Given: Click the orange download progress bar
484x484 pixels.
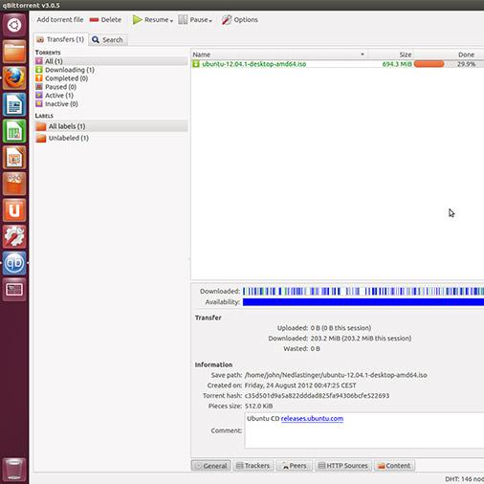Looking at the screenshot, I should coord(429,64).
